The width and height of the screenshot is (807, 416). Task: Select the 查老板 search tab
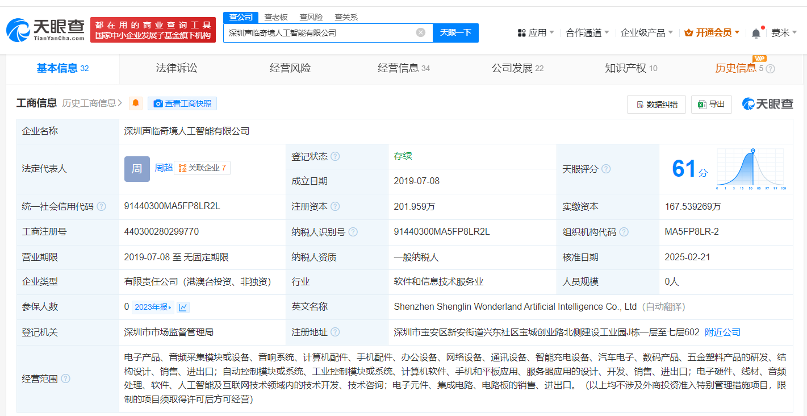pyautogui.click(x=276, y=17)
